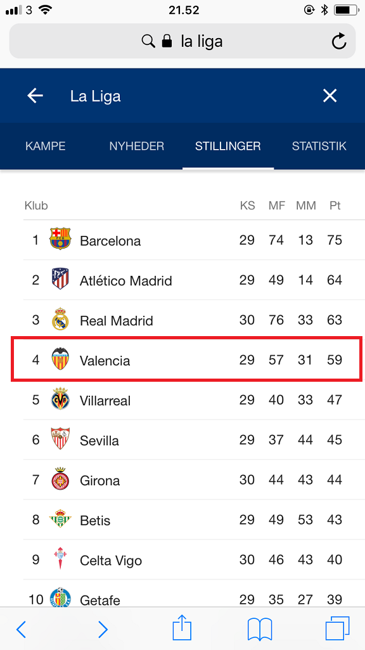This screenshot has height=650, width=365.
Task: Click the Barcelona club crest
Action: [60, 238]
